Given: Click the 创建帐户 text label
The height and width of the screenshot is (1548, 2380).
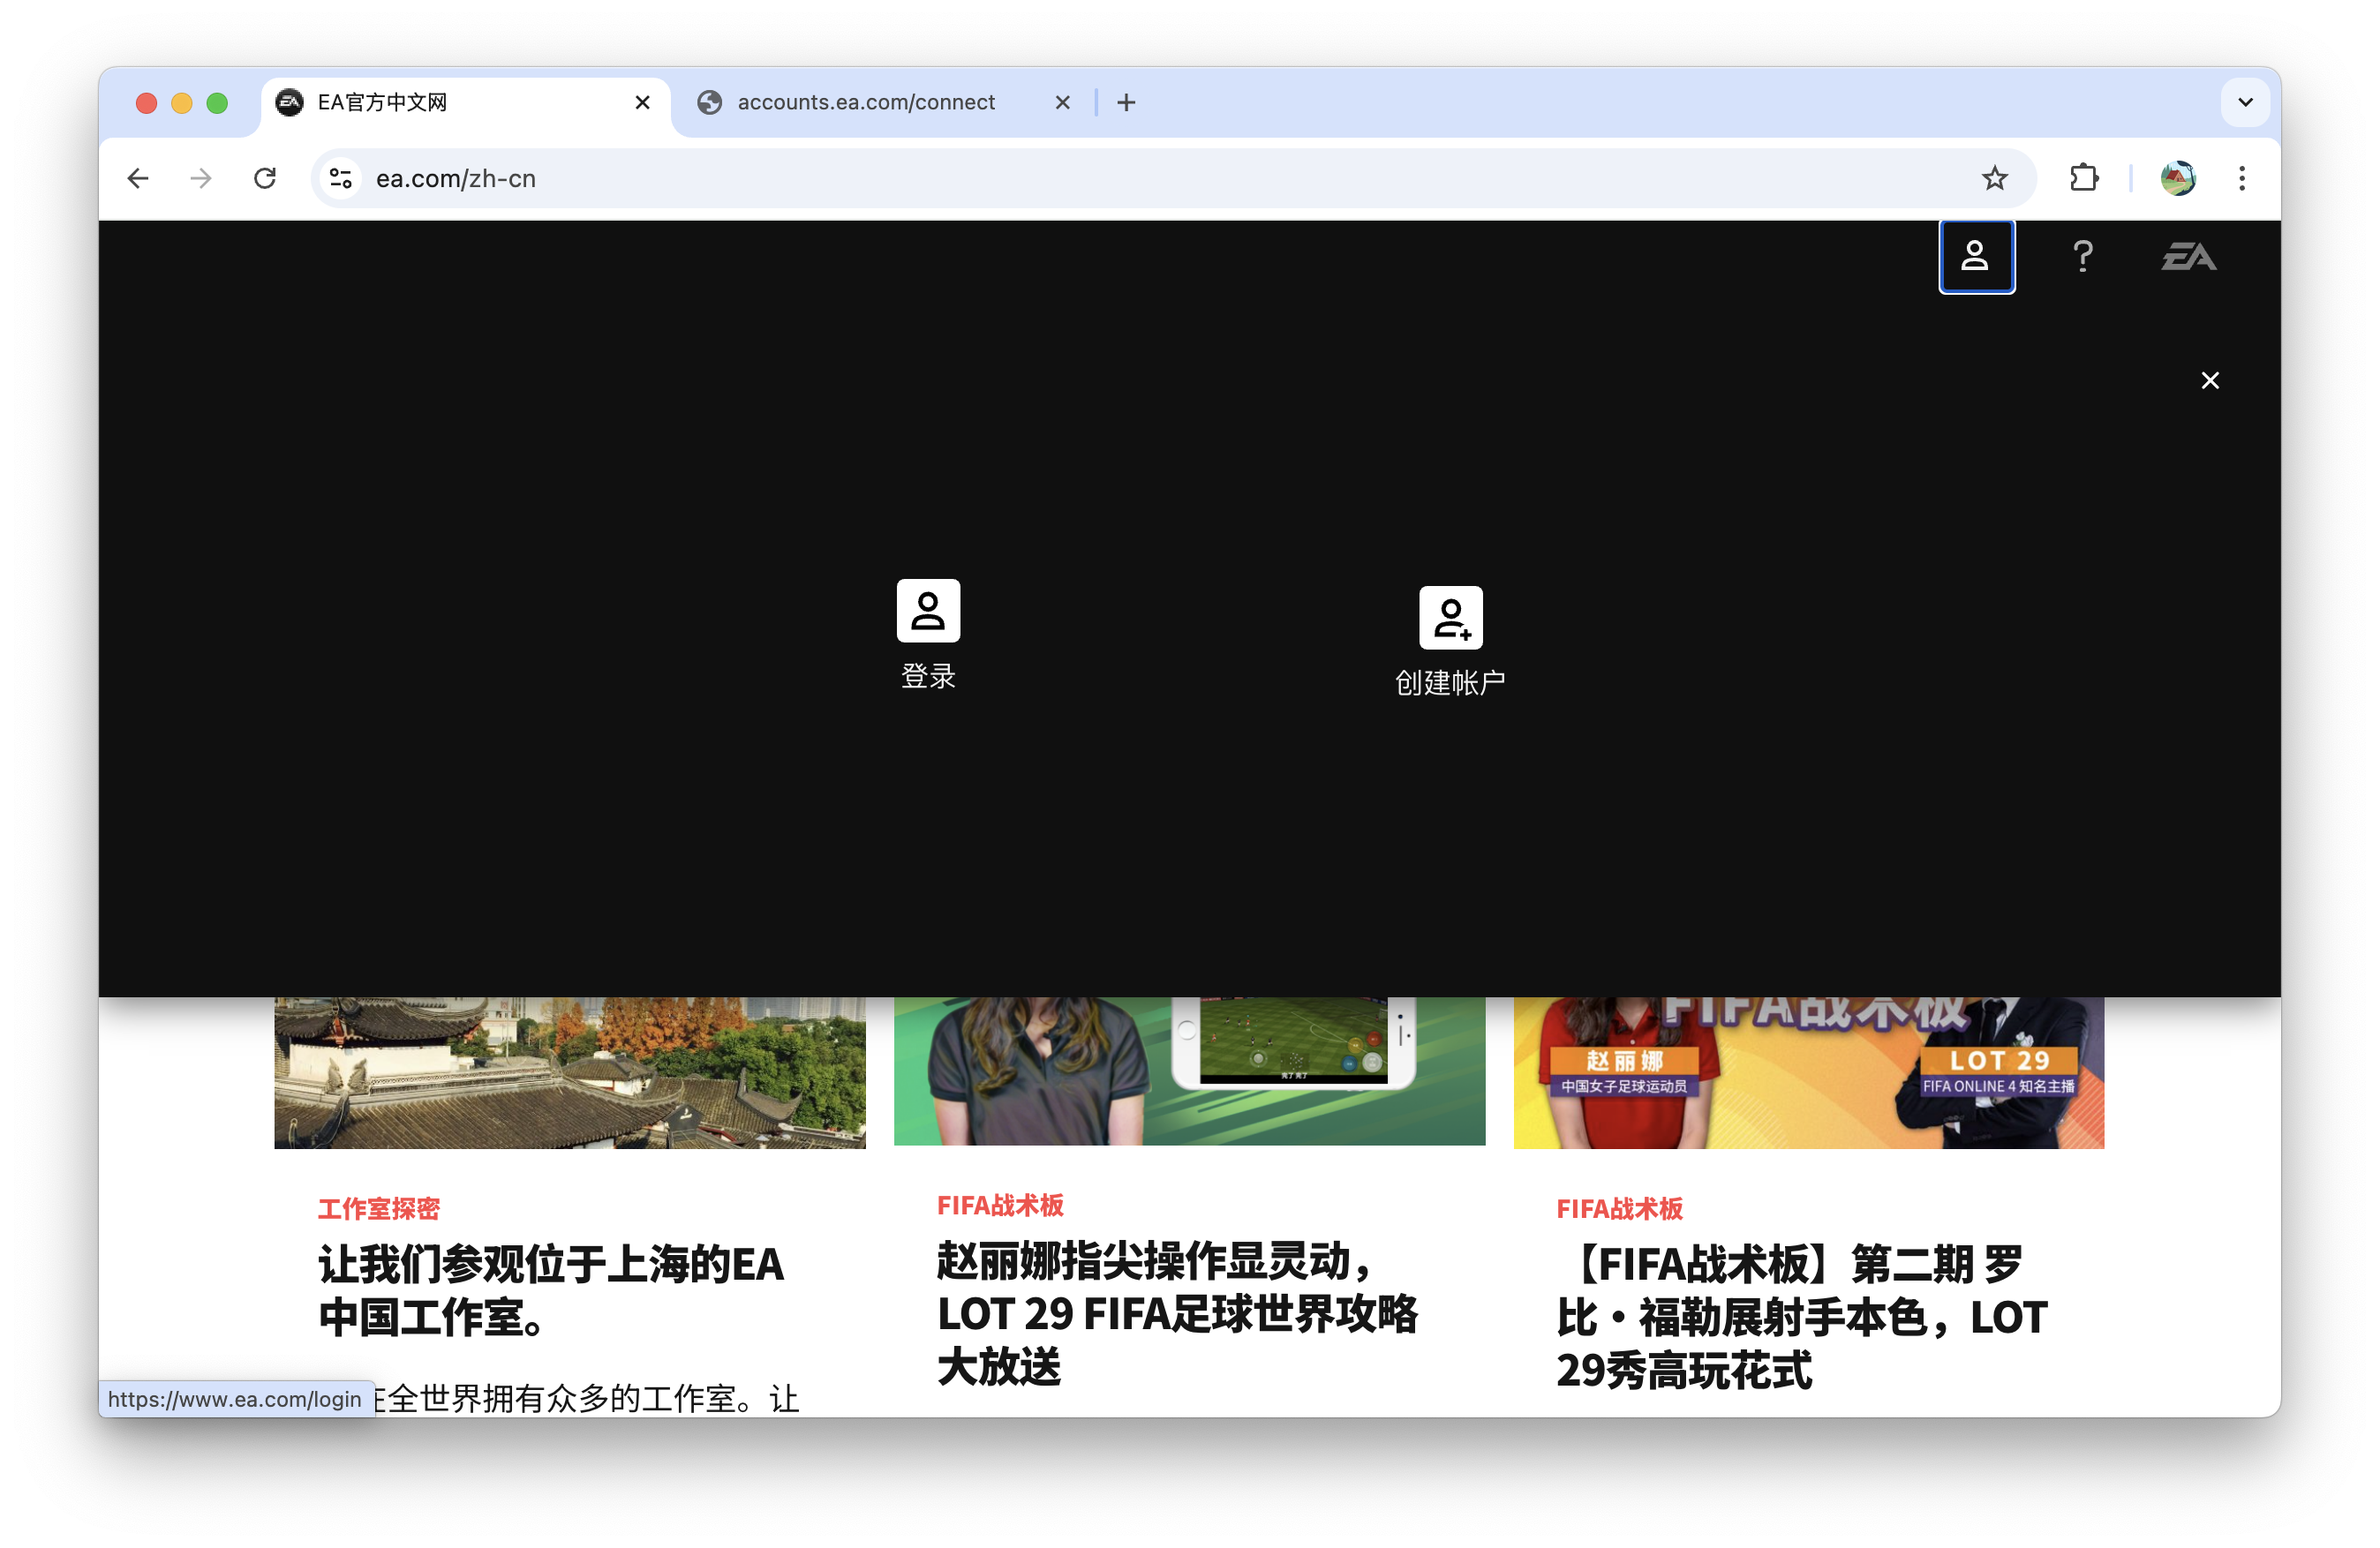Looking at the screenshot, I should point(1450,683).
